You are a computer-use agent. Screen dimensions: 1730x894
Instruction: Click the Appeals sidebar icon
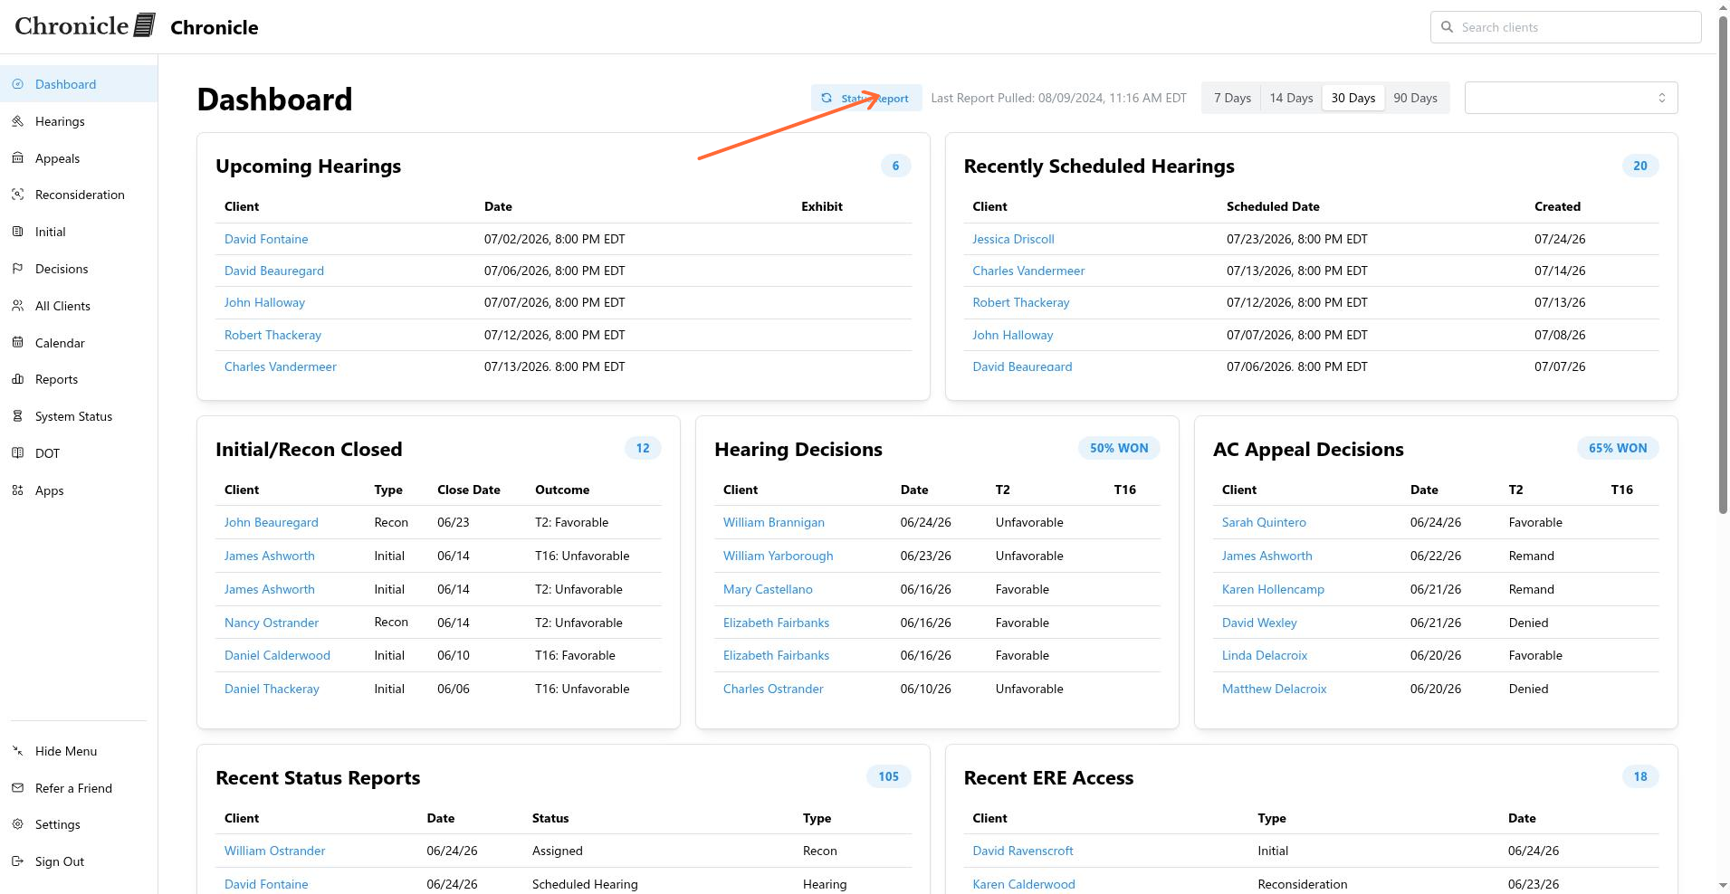pos(17,158)
